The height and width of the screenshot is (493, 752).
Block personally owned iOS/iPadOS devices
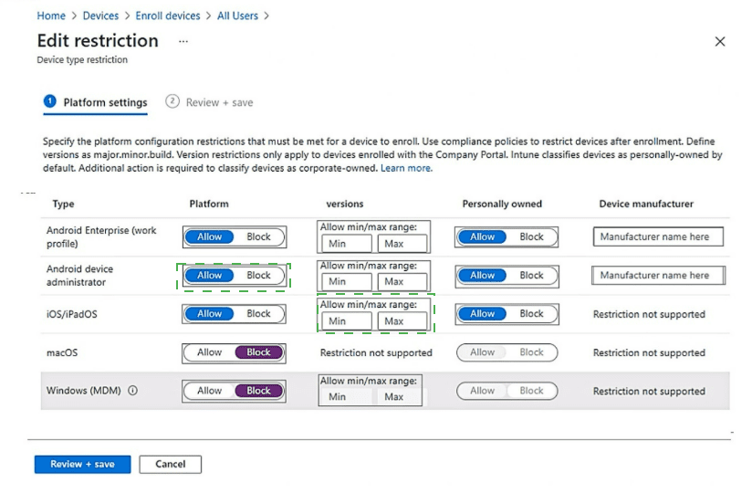point(531,314)
